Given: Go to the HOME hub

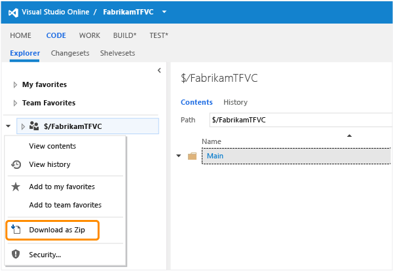Looking at the screenshot, I should click(x=21, y=35).
